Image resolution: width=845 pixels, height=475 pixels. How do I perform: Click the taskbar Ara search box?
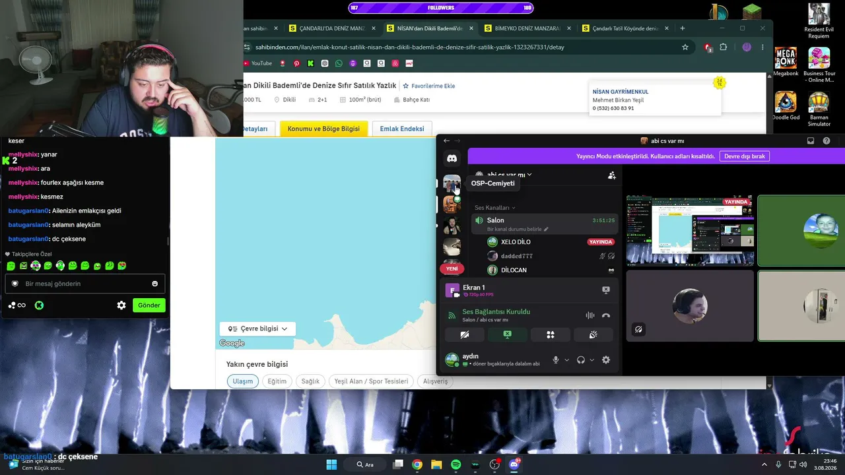(364, 464)
